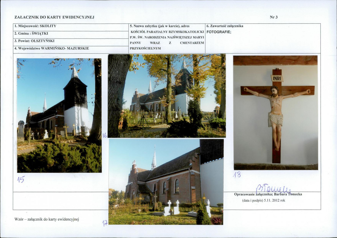Click the Nr 3 attachment number

pos(273,17)
